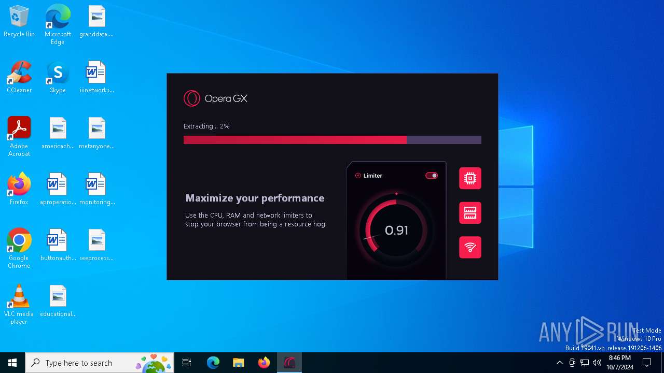Click the network limiter Wi-Fi icon
The image size is (664, 373).
pos(470,248)
